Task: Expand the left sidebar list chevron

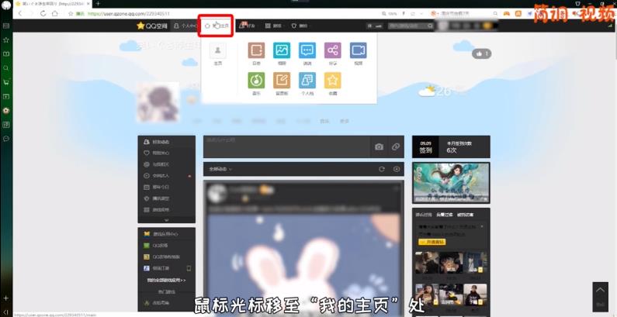Action: pyautogui.click(x=165, y=220)
